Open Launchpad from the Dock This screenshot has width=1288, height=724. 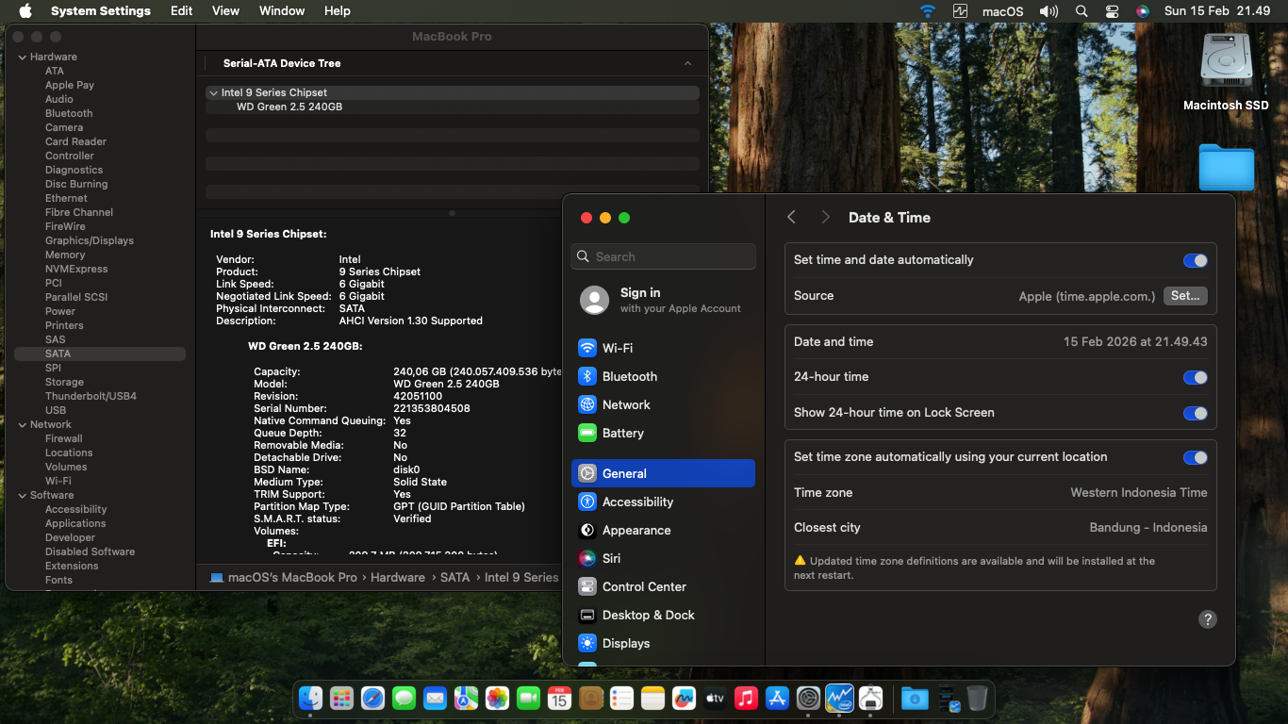[341, 698]
